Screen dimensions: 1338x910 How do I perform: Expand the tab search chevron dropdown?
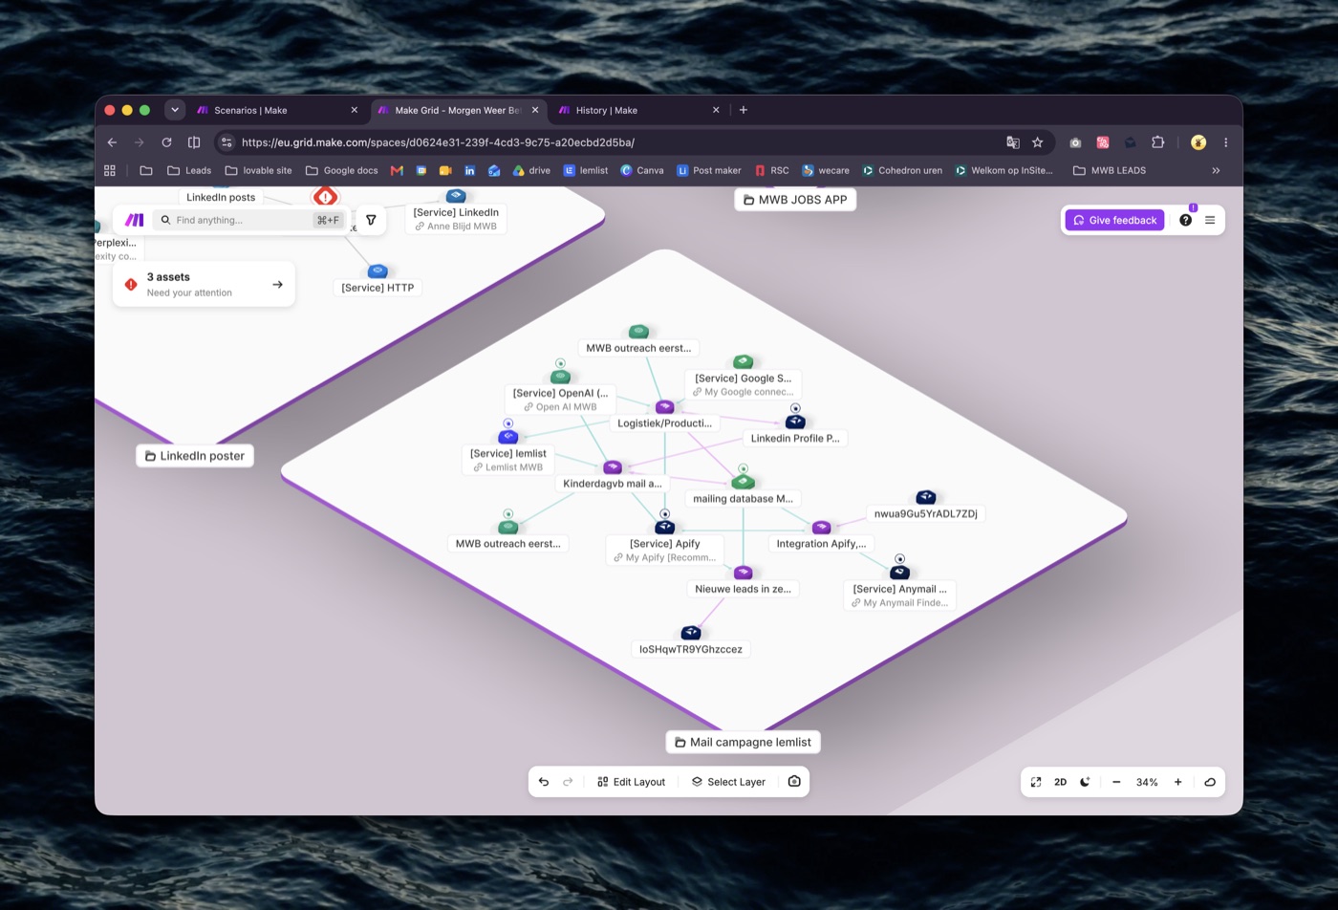pyautogui.click(x=175, y=110)
